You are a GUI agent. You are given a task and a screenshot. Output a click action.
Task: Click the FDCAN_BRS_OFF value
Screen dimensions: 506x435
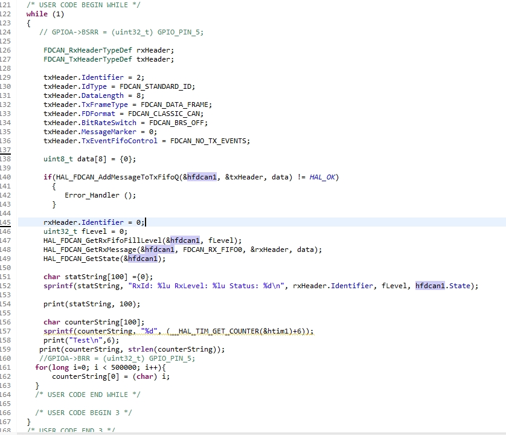(x=178, y=123)
